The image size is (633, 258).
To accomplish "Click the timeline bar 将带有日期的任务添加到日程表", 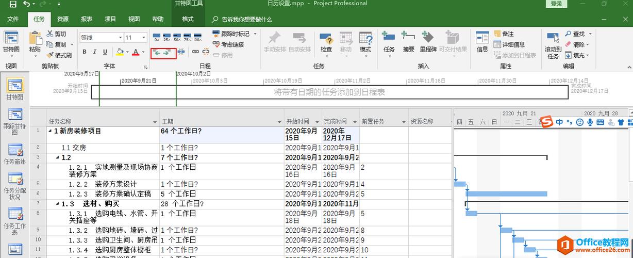I will pos(329,92).
